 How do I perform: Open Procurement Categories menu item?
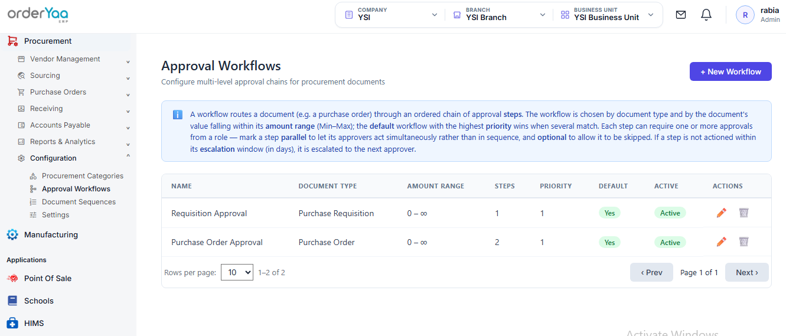83,176
